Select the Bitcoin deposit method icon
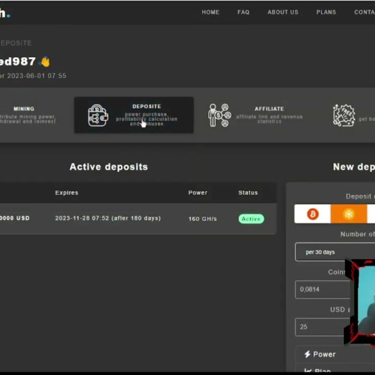Viewport: 375px width, 375px height. click(x=312, y=214)
